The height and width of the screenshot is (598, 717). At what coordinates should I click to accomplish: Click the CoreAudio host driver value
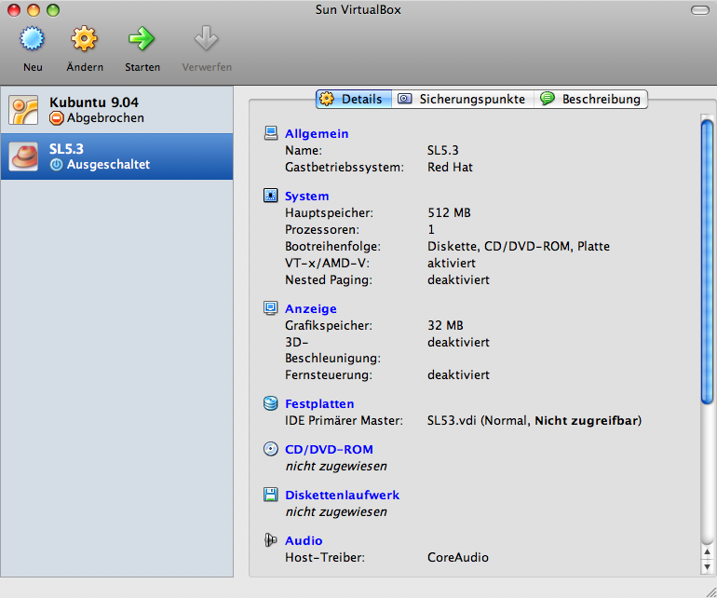click(458, 557)
